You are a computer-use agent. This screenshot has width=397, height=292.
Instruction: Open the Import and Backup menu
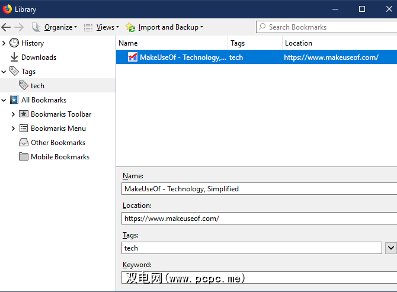[x=165, y=27]
